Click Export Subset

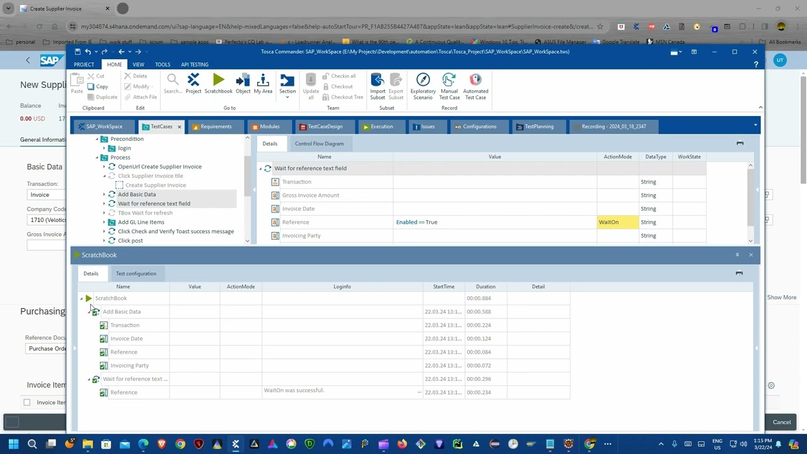tap(396, 86)
